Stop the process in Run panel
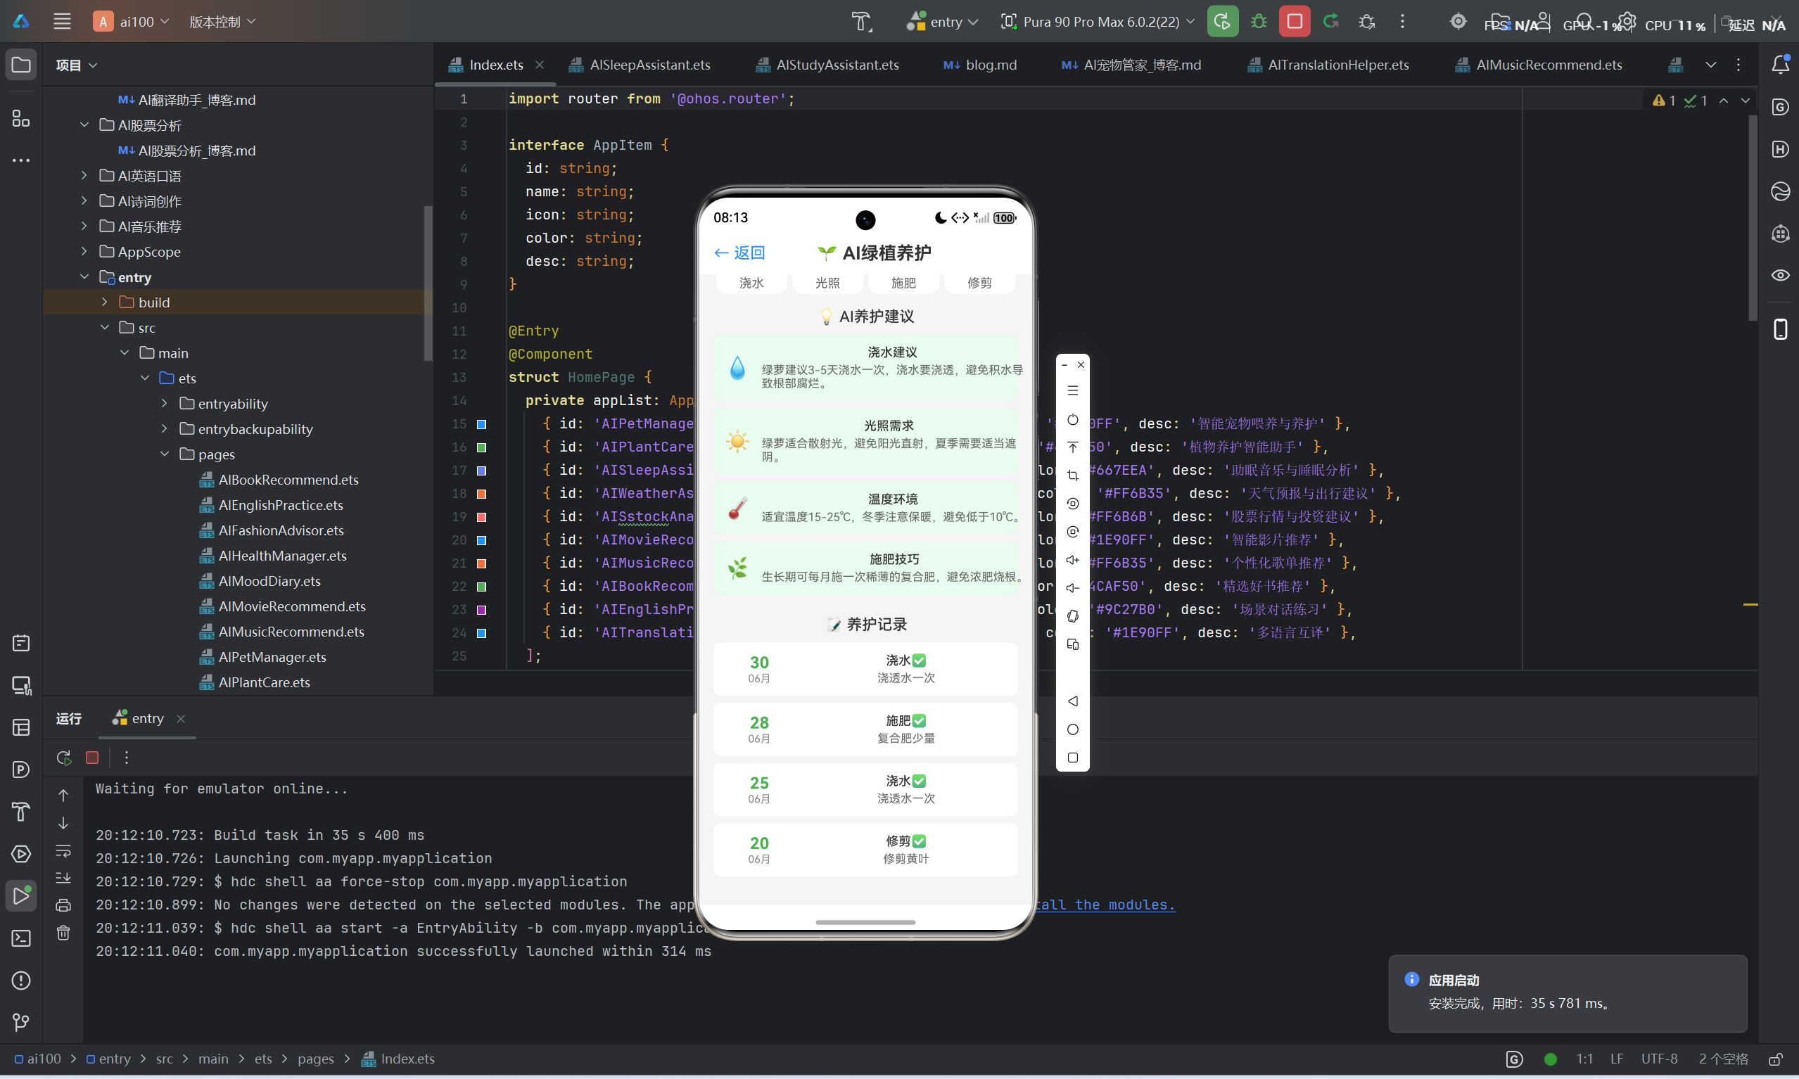 92,758
